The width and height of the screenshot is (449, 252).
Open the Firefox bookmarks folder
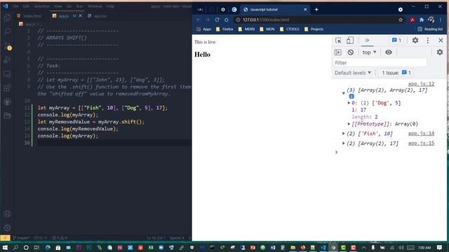click(x=224, y=29)
